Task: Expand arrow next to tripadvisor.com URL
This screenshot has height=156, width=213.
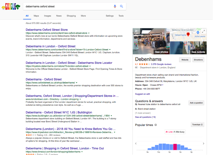Action: pyautogui.click(x=115, y=132)
